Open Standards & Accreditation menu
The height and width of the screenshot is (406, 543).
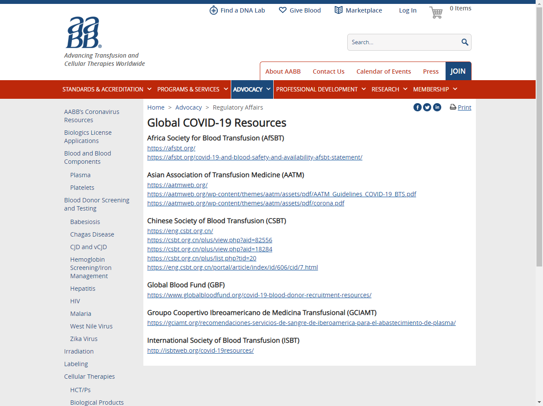103,89
